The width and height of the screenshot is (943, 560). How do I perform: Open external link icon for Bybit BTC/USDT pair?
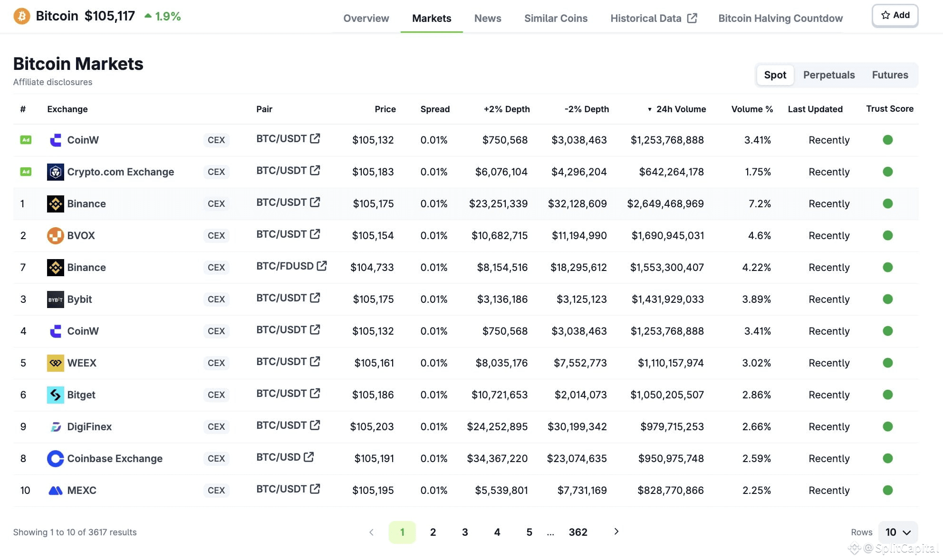(315, 298)
